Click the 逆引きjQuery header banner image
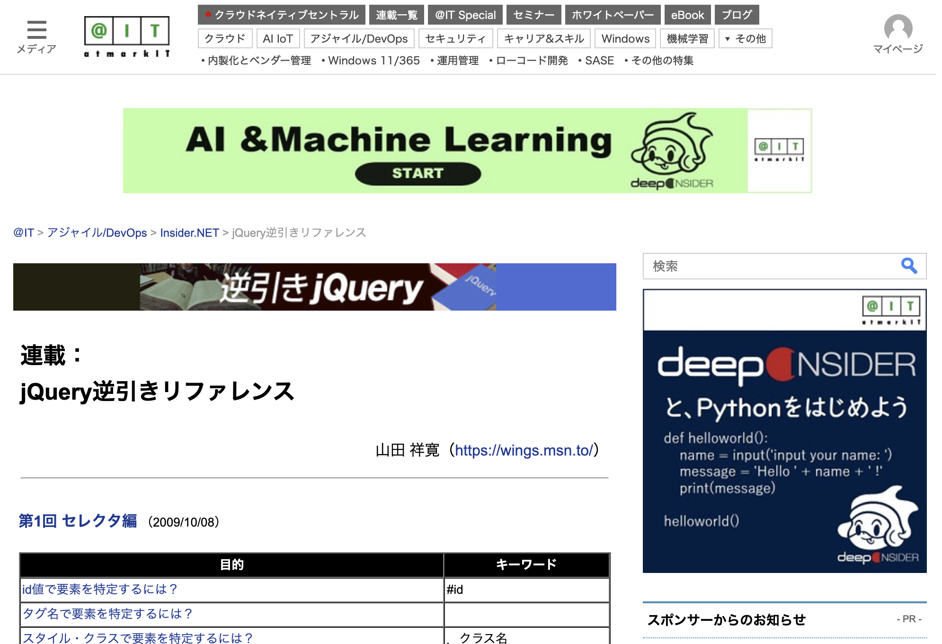Viewport: 942px width, 644px height. [314, 287]
